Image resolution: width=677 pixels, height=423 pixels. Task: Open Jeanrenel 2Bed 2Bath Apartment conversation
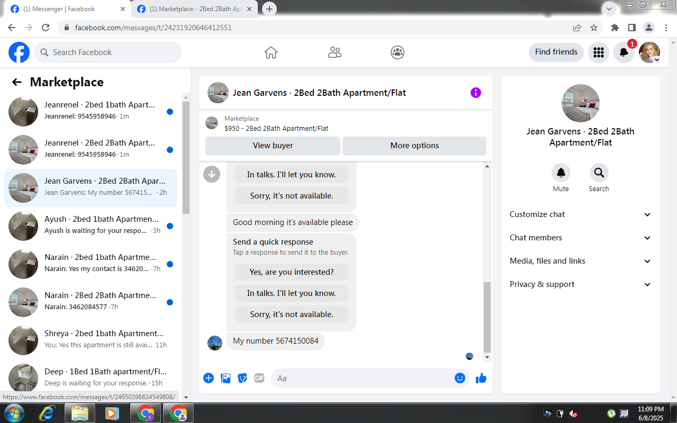point(91,150)
